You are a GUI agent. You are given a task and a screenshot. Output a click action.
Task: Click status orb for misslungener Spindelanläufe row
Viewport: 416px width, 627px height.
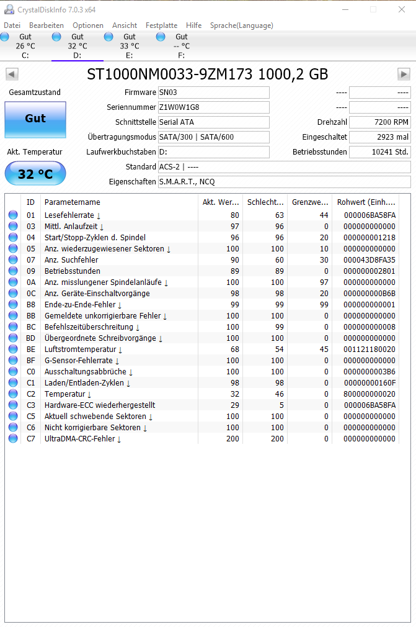(x=13, y=282)
